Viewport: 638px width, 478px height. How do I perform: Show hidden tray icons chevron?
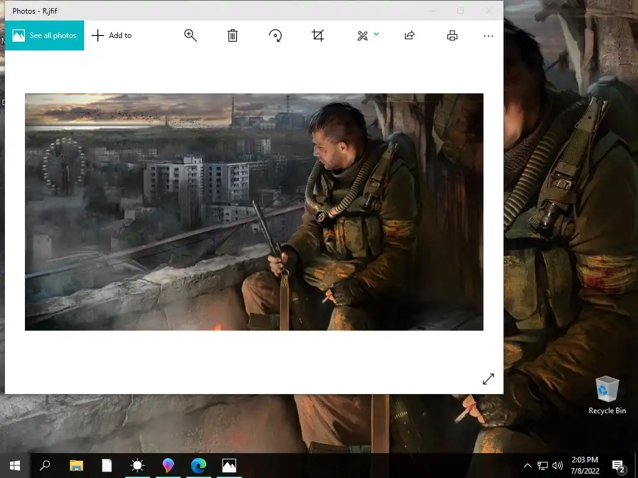[527, 466]
